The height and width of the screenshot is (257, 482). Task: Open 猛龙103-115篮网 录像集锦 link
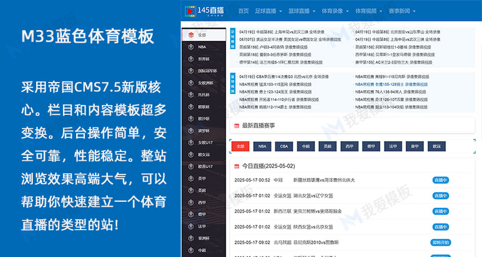pos(276,84)
